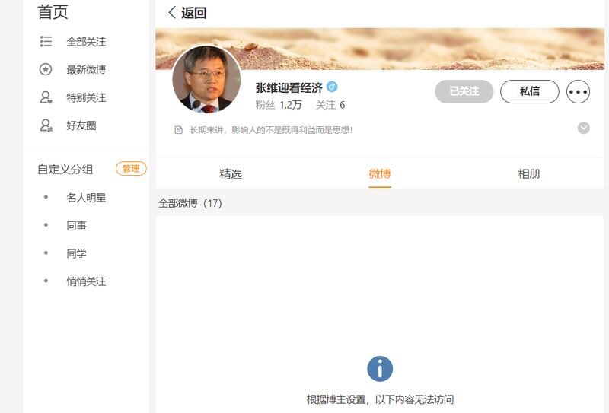The height and width of the screenshot is (413, 609).
Task: Open the 名人明星 group
Action: coord(86,198)
